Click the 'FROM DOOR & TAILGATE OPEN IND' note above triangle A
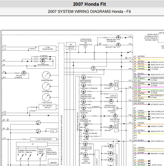The image size is (164, 166). [x=86, y=42]
